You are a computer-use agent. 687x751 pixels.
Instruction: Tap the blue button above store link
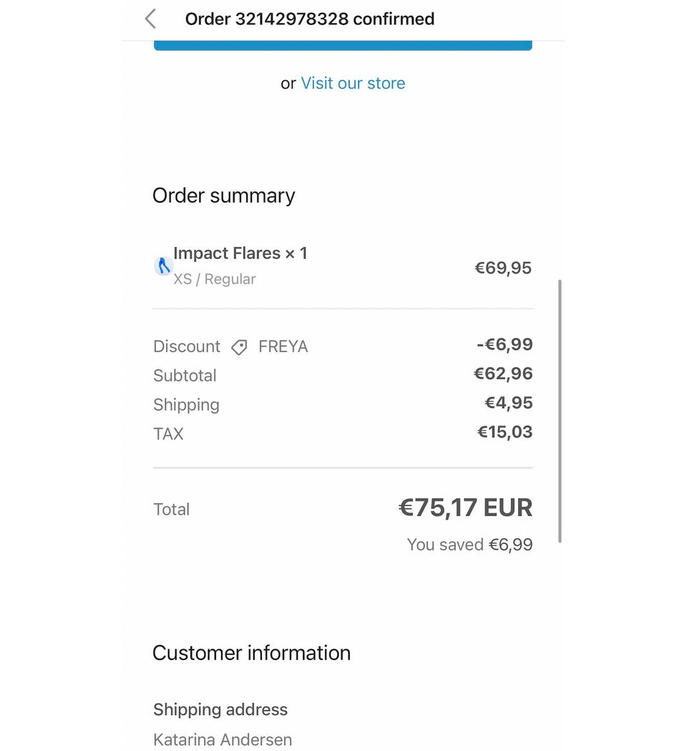point(343,45)
